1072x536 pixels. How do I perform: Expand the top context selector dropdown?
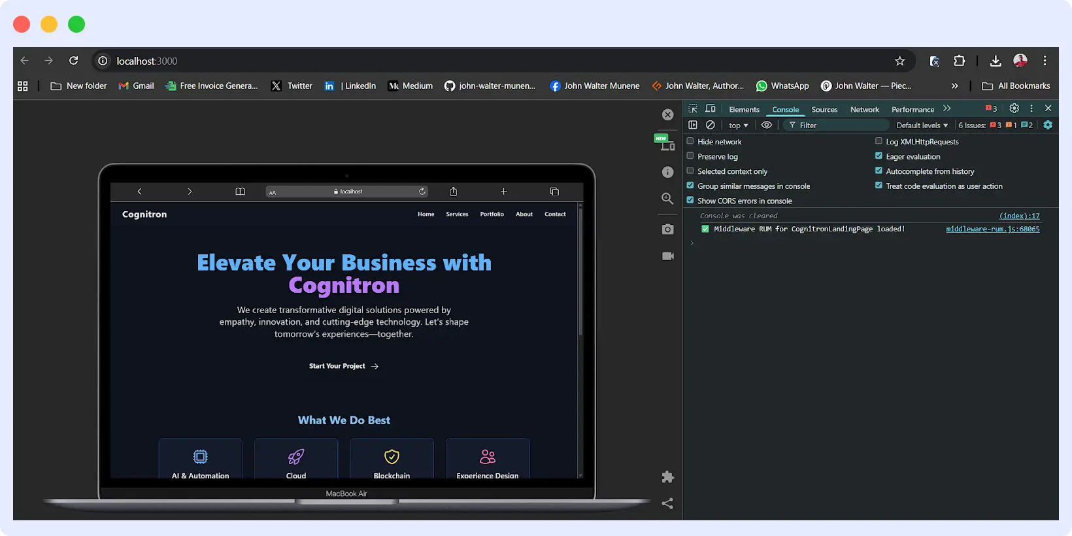738,126
